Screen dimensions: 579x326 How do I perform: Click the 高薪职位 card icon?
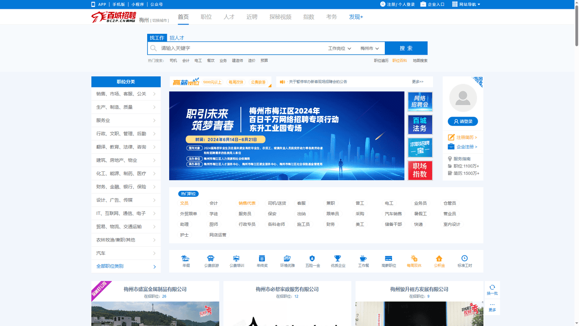click(388, 258)
